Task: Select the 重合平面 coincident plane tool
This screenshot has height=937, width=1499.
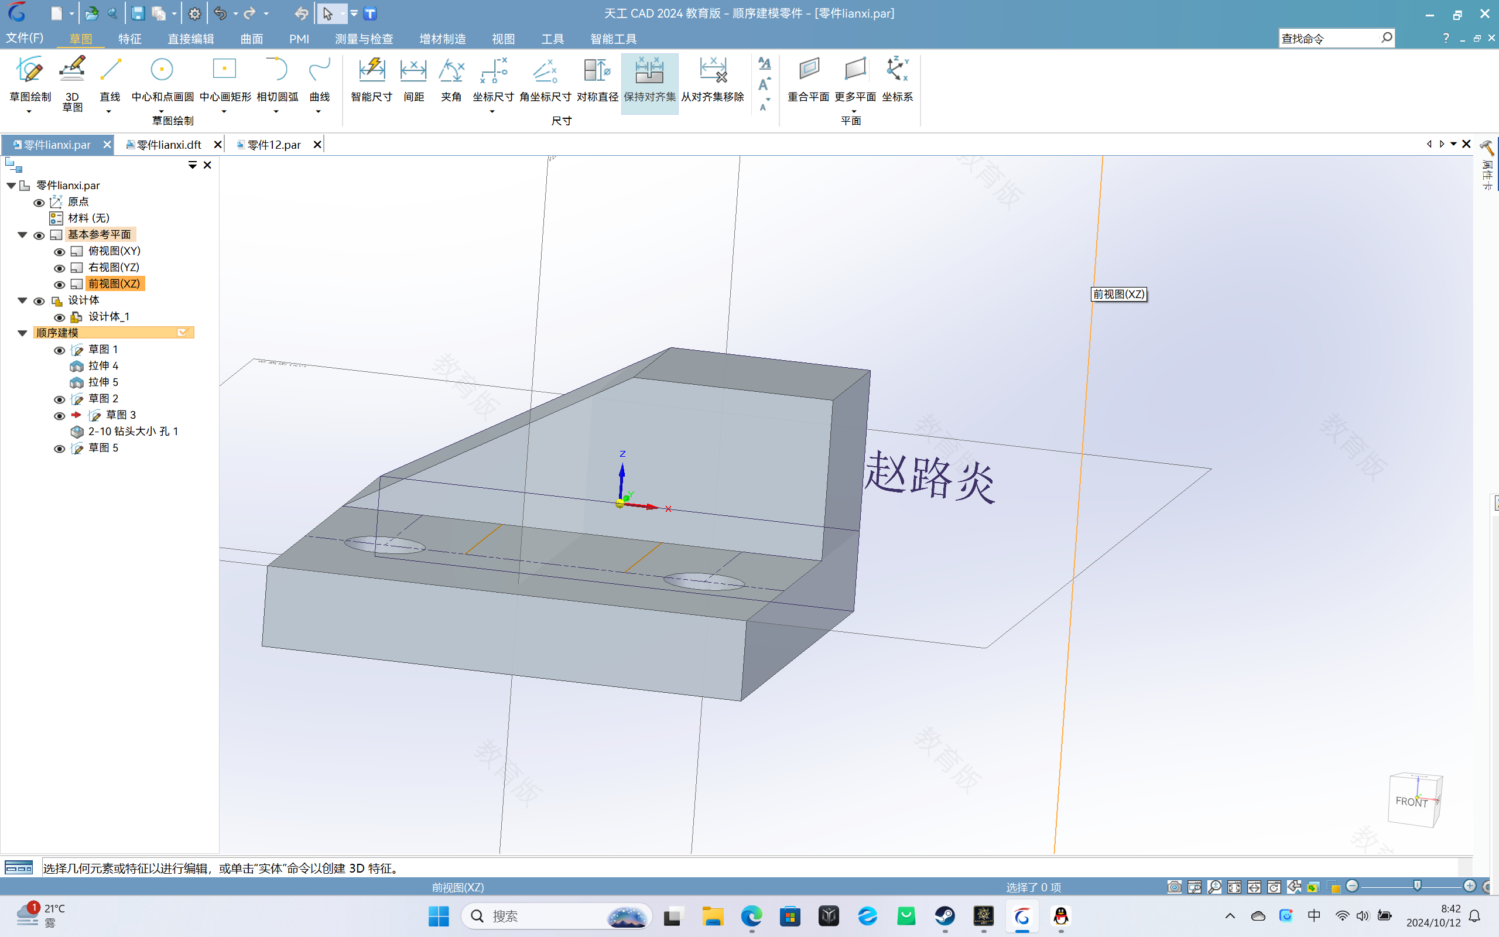Action: (808, 78)
